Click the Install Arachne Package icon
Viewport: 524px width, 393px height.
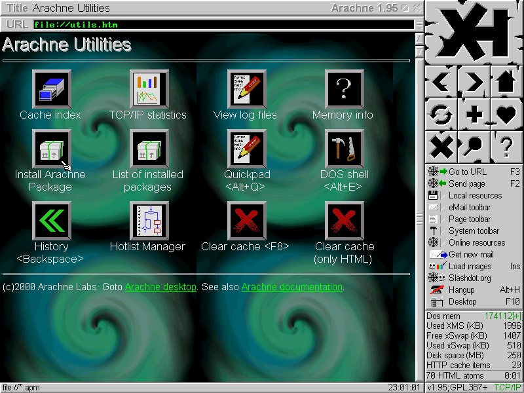pos(52,149)
